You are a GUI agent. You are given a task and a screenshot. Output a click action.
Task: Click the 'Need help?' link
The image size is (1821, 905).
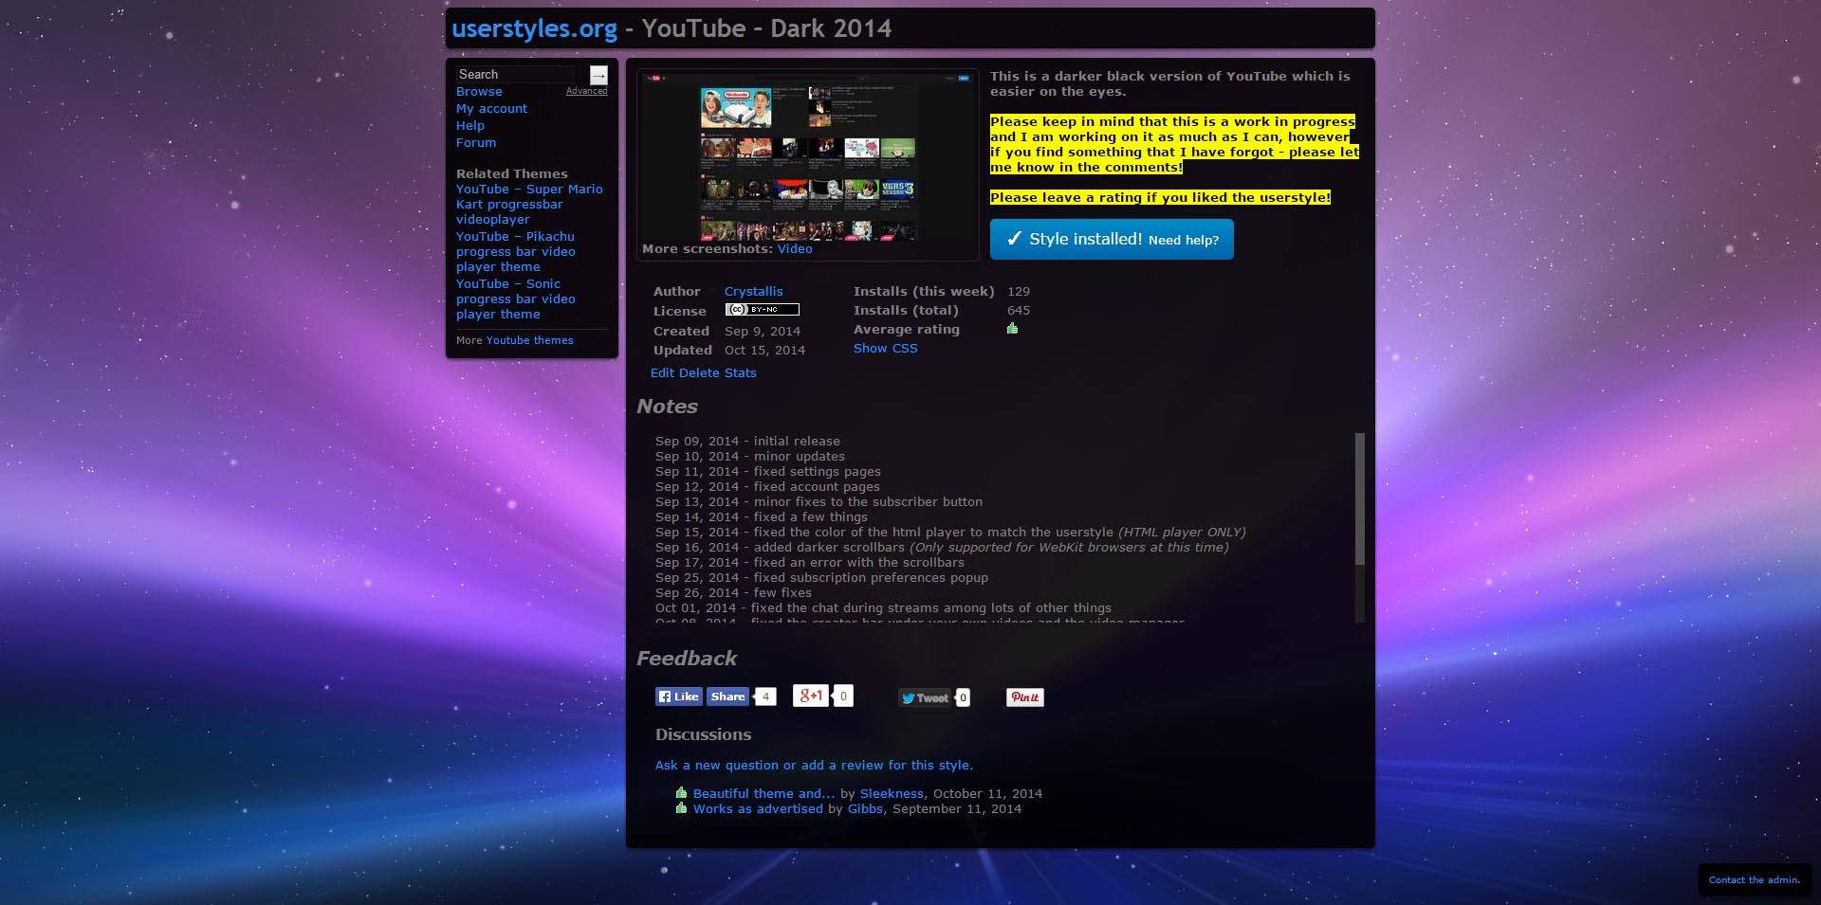point(1184,241)
